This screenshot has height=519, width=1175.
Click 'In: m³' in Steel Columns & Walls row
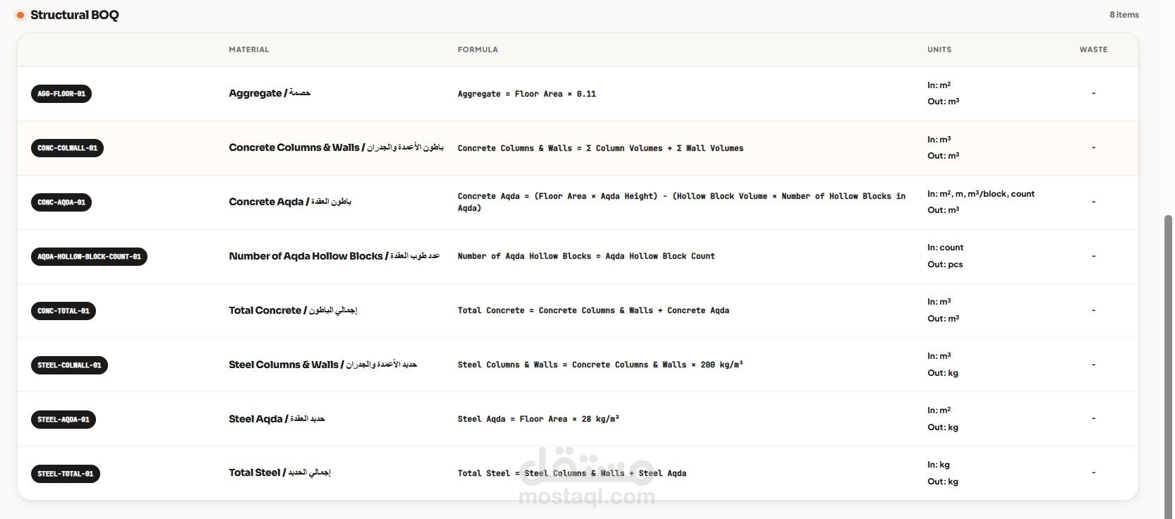[939, 356]
